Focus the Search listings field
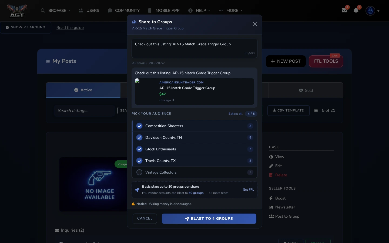The width and height of the screenshot is (389, 243). (x=85, y=111)
